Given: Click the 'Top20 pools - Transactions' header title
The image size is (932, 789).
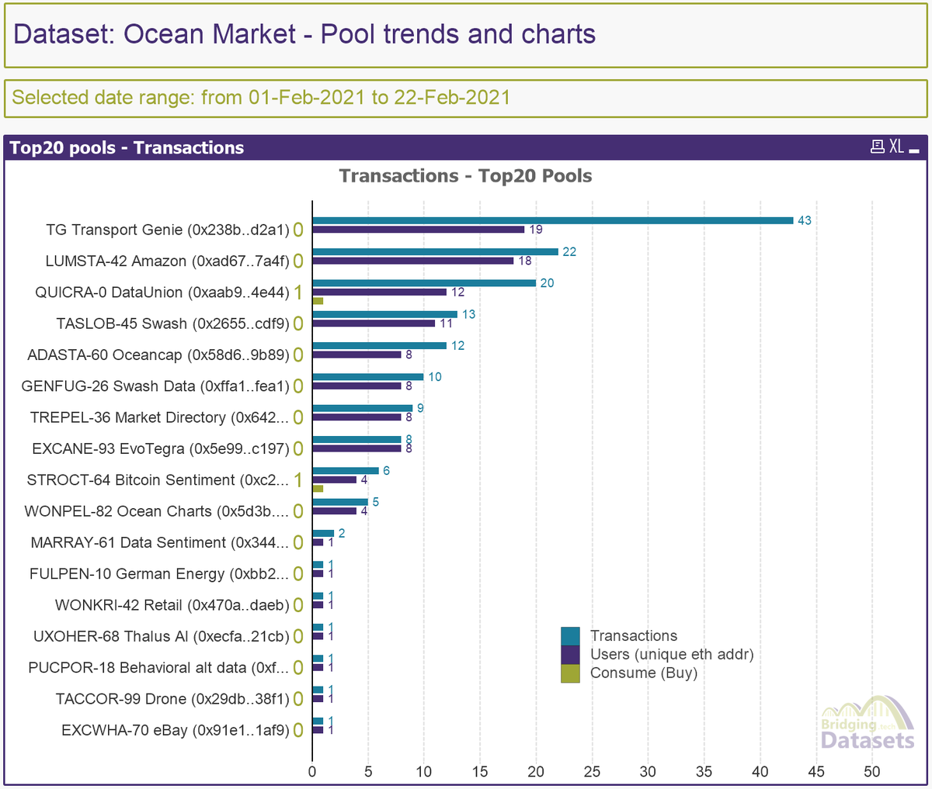Looking at the screenshot, I should pos(127,147).
